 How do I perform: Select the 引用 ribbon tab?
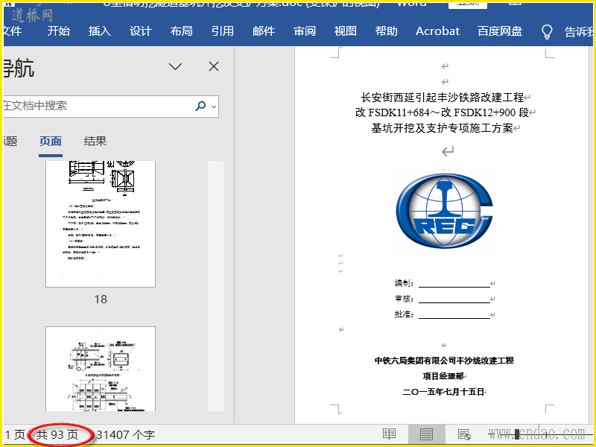[222, 31]
